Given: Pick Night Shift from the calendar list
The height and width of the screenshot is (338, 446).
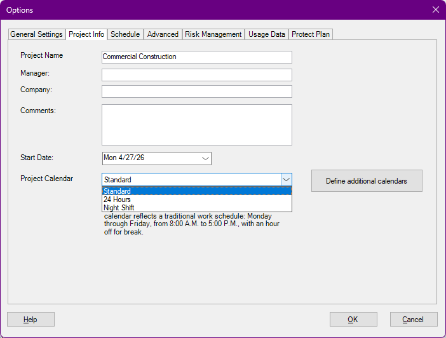Looking at the screenshot, I should pyautogui.click(x=197, y=208).
